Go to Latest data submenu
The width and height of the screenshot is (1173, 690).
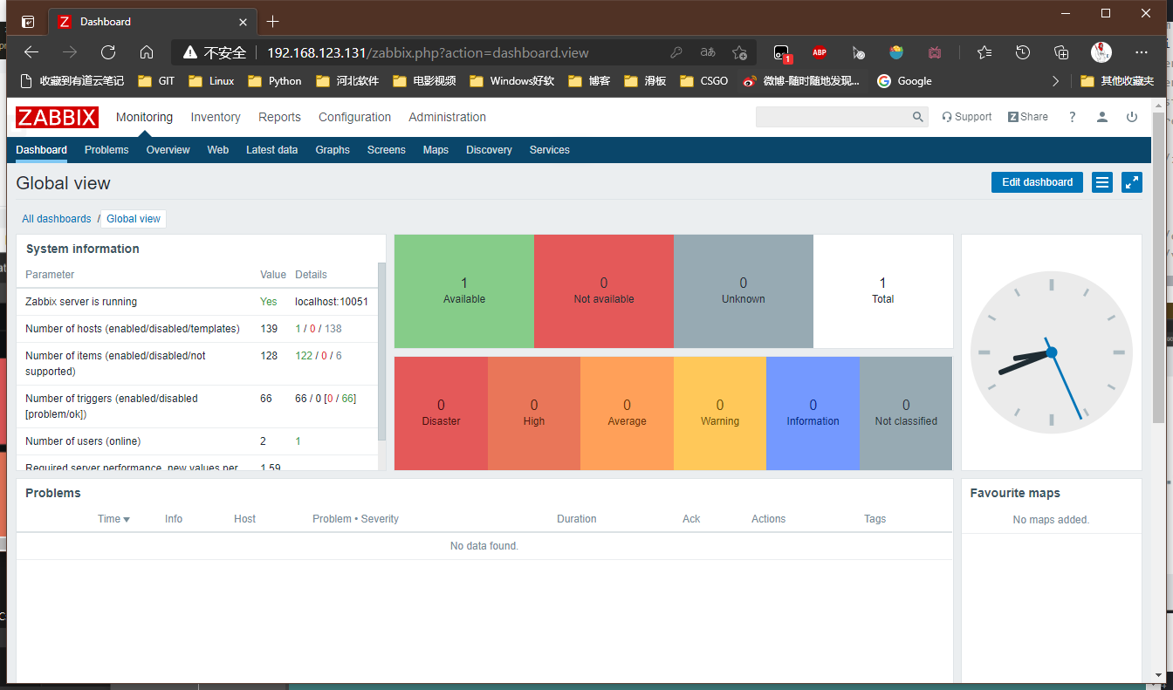272,150
